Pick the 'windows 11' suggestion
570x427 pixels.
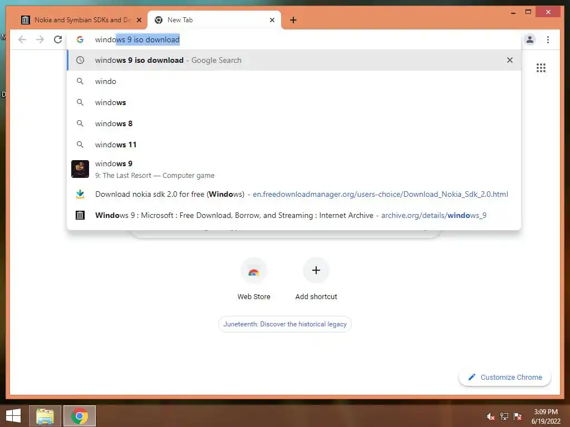pos(294,145)
